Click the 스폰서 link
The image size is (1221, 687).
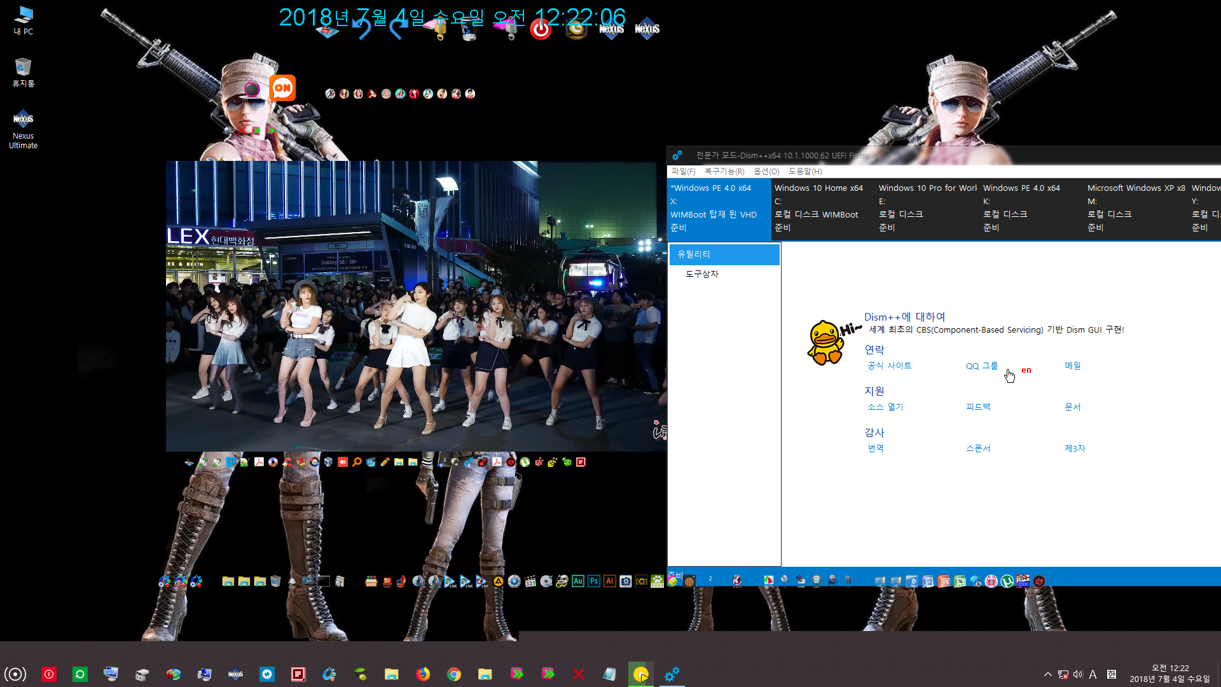pyautogui.click(x=978, y=448)
